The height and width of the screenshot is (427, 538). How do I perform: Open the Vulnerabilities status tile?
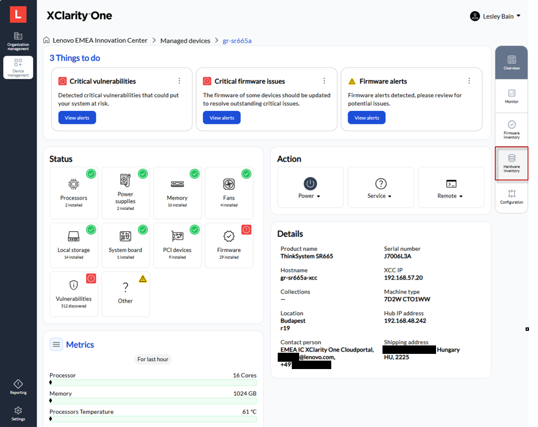coord(74,294)
